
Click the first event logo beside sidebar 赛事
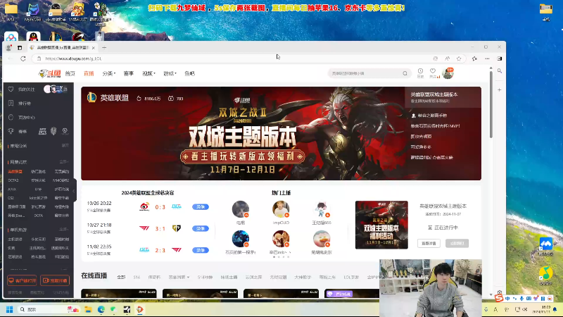pos(42,132)
